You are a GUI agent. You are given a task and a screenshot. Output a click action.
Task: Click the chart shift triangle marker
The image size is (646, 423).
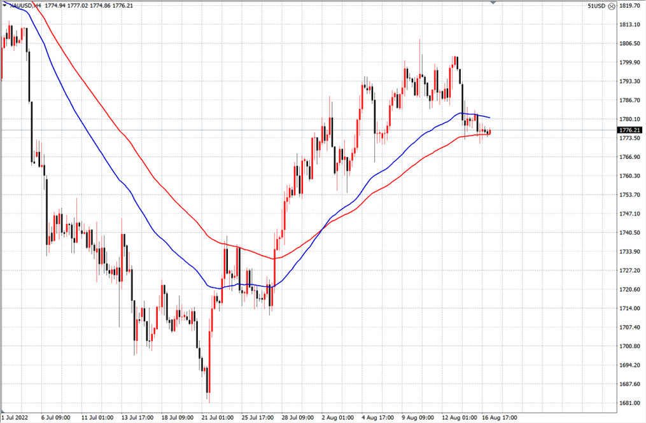[x=493, y=2]
